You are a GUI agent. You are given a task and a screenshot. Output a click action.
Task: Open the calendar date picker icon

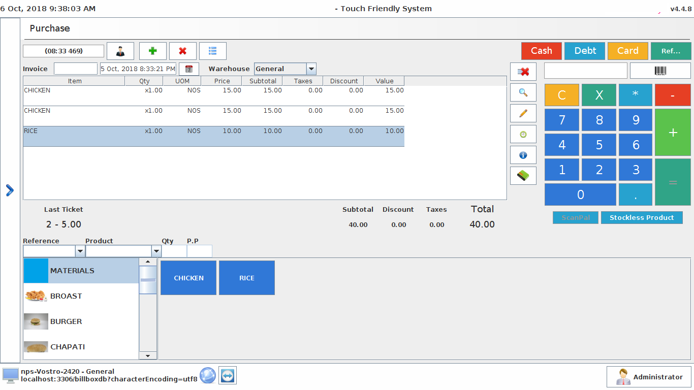point(188,69)
